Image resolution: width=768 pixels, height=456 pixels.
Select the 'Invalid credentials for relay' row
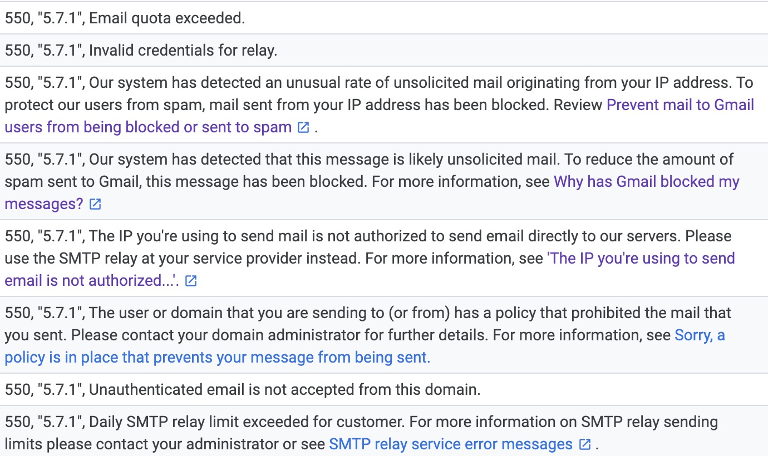(x=384, y=50)
